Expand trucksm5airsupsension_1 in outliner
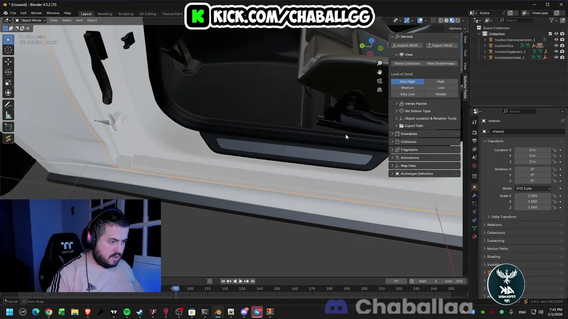568x319 pixels. [485, 40]
